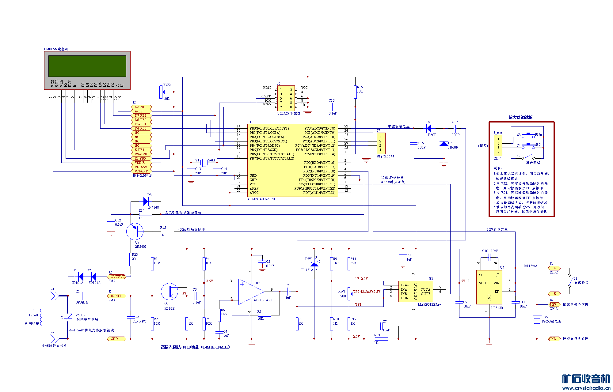613x392 pixels.
Task: Open the www.crystalradio.cn link
Action: pos(586,388)
